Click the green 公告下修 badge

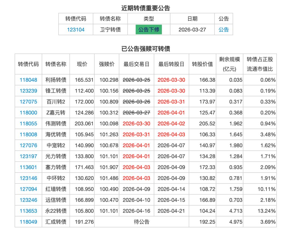149,30
